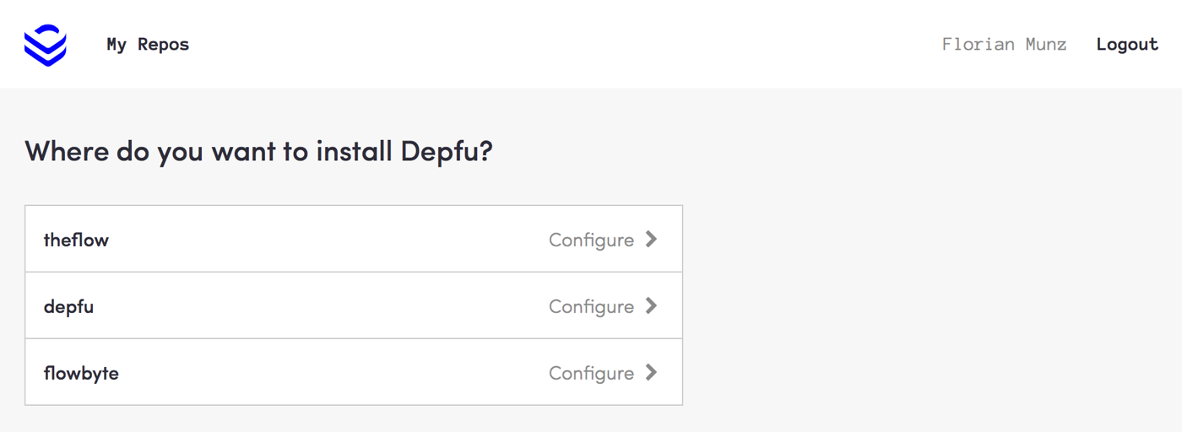
Task: Click the chevron arrow for flowbyte
Action: click(x=651, y=372)
